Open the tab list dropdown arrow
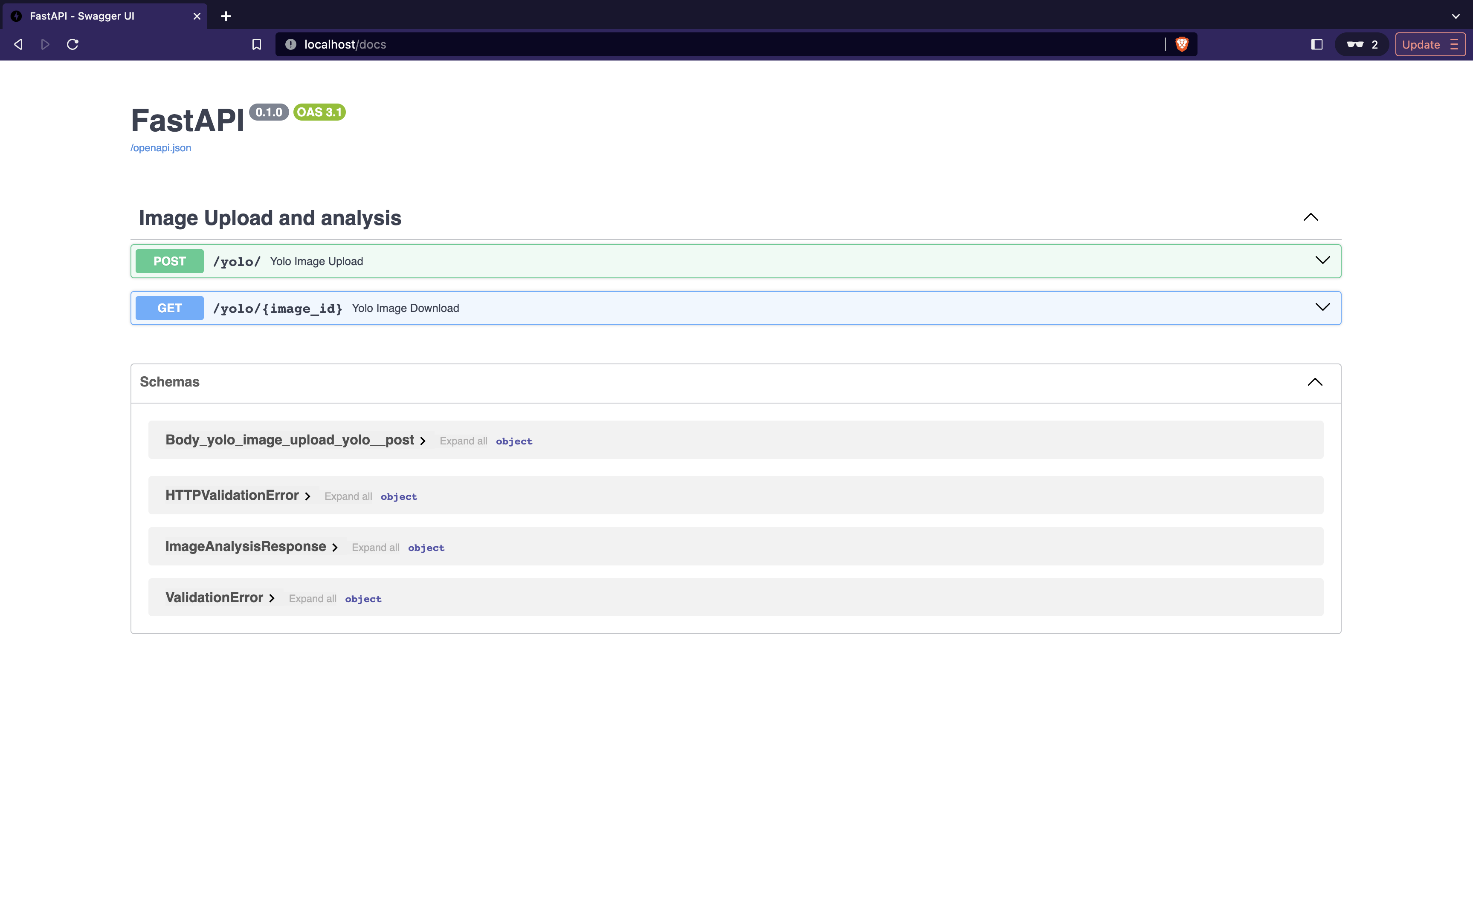The height and width of the screenshot is (917, 1473). (1456, 16)
